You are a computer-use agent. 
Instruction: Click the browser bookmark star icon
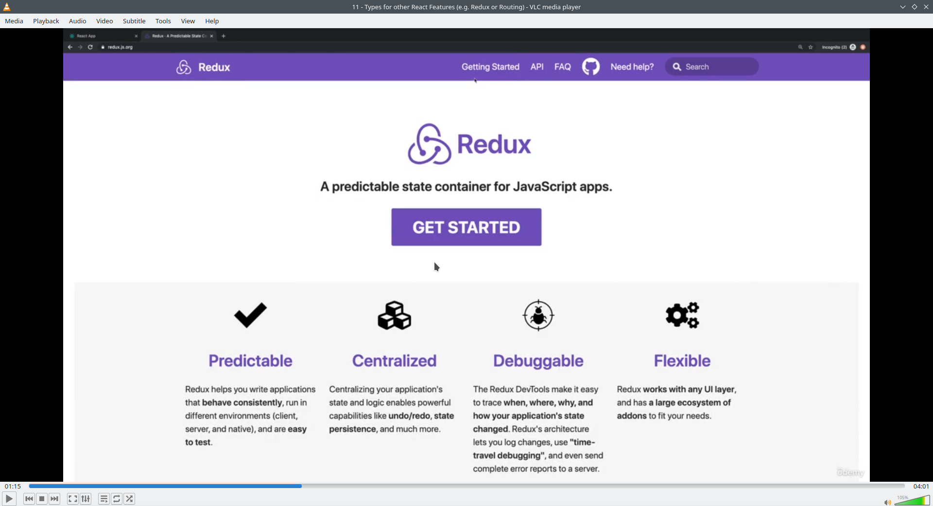pos(811,47)
